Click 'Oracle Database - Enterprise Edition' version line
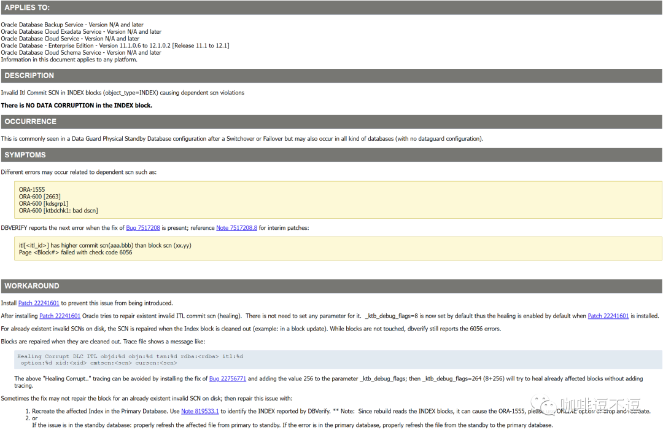The height and width of the screenshot is (435, 663). (115, 45)
